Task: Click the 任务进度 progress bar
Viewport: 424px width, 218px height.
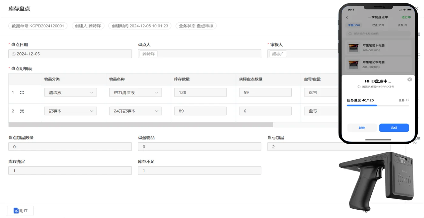Action: (378, 105)
